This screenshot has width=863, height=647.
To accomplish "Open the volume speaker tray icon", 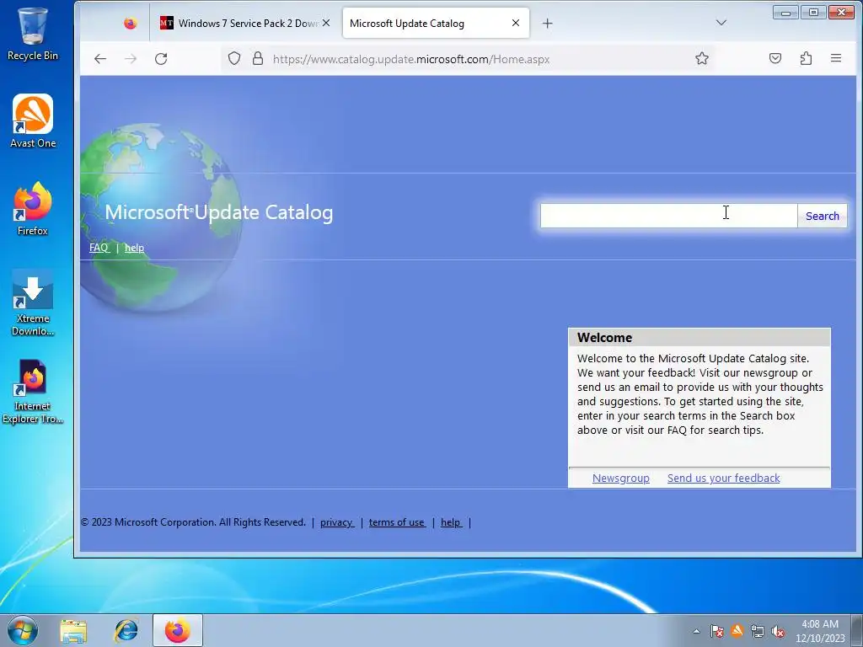I will (778, 631).
